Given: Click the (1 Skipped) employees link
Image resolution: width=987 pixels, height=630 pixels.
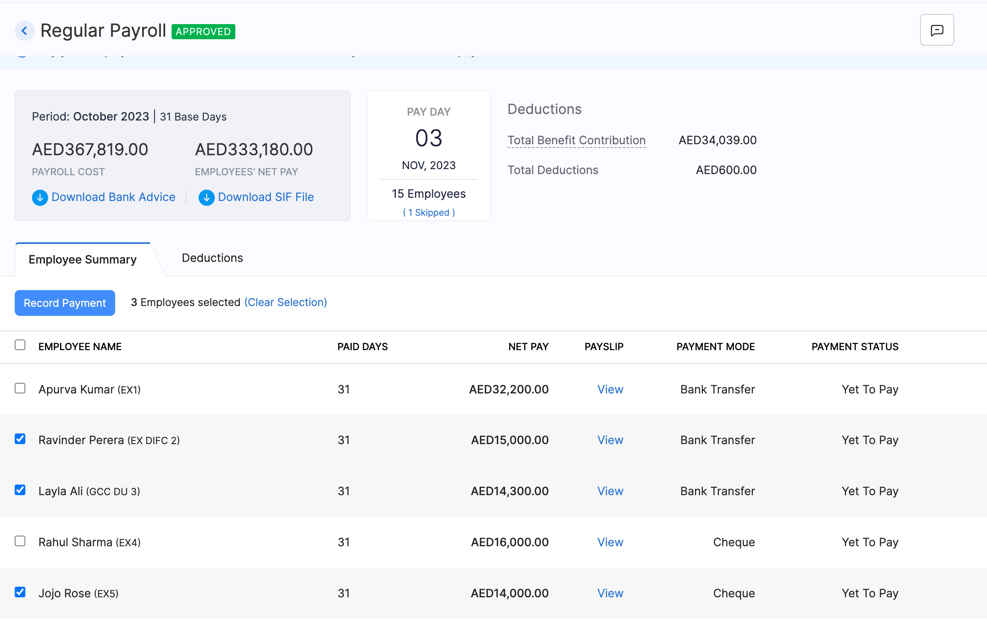Looking at the screenshot, I should [429, 212].
